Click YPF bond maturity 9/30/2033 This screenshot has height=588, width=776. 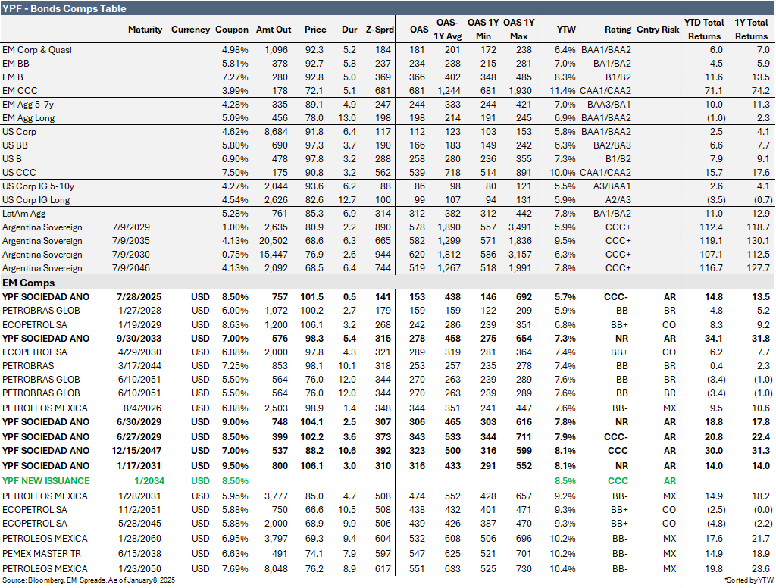click(x=139, y=339)
